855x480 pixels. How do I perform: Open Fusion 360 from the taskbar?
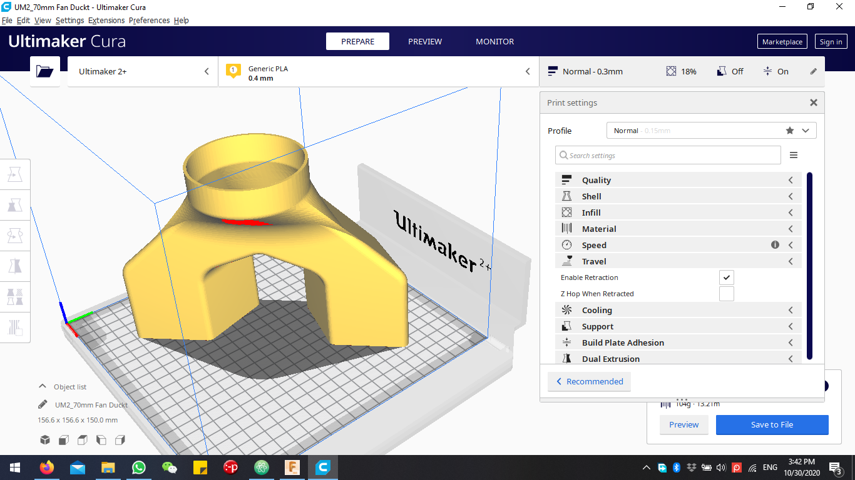tap(292, 467)
